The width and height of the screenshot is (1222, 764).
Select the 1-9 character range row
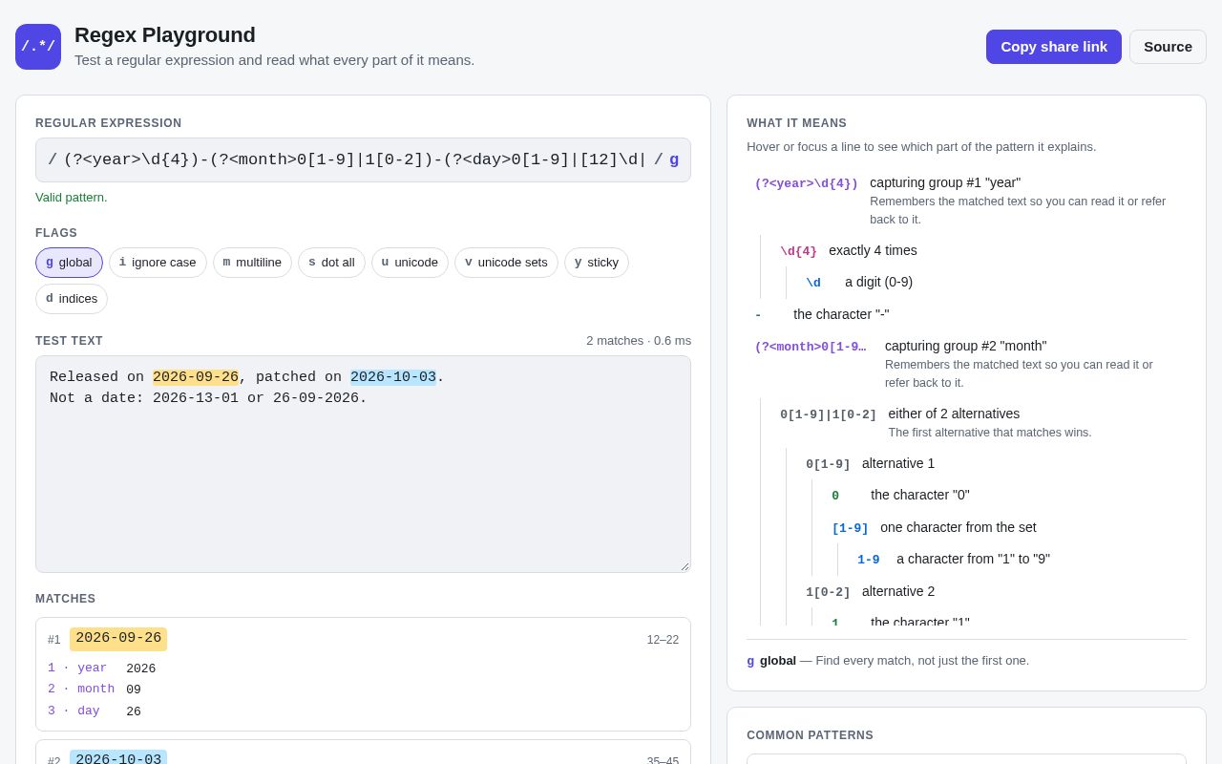[1018, 560]
